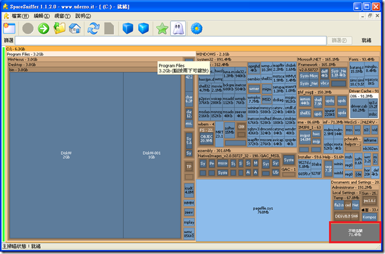Select the jre1.6 block
This screenshot has height=254, width=385.
click(369, 201)
